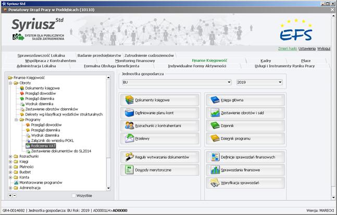Click the Przelewy envelope icon
This screenshot has width=337, height=215.
pos(129,138)
